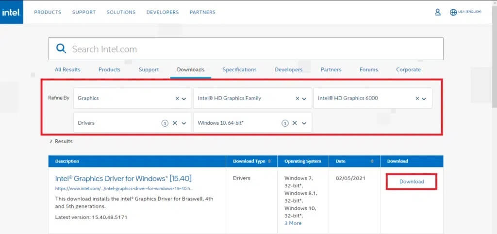Open the Solutions menu

tap(121, 12)
